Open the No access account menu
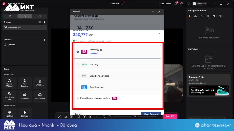 200,4
